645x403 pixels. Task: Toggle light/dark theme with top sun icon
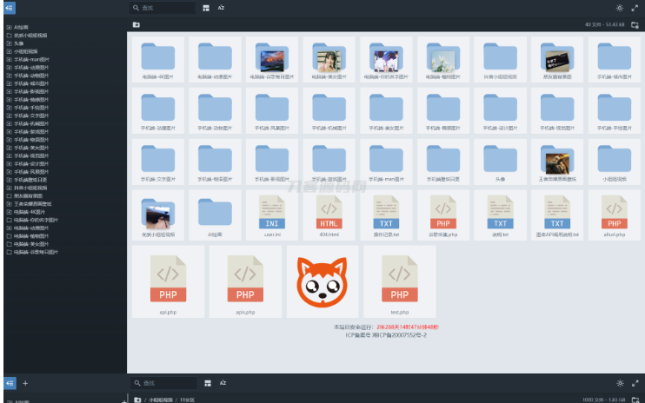(x=620, y=7)
